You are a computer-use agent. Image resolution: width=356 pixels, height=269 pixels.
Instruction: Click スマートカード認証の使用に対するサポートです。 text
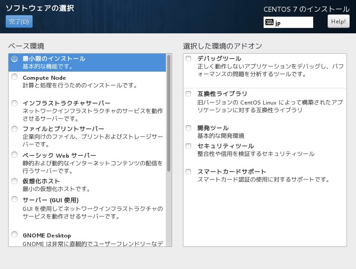264,179
